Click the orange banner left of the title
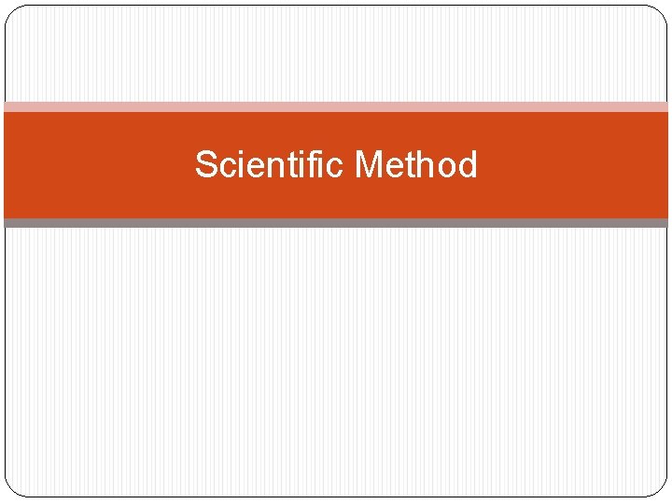The image size is (672, 504). 93,165
